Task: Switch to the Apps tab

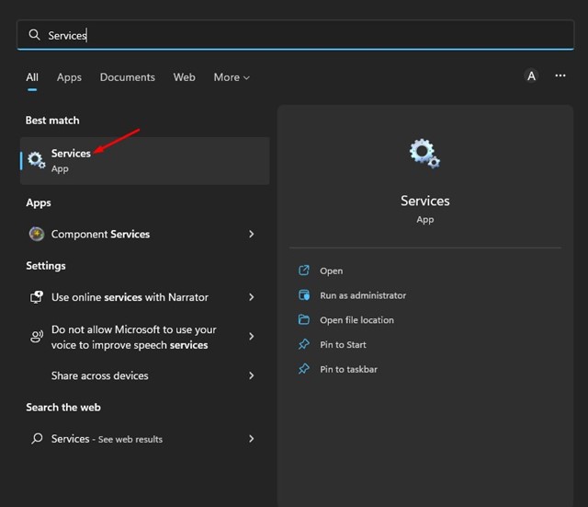Action: tap(69, 77)
